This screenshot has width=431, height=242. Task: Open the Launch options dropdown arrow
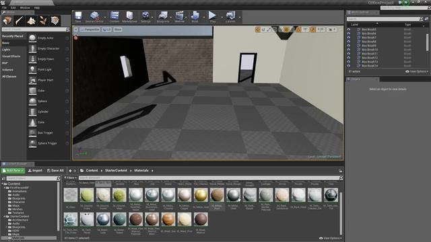click(240, 17)
